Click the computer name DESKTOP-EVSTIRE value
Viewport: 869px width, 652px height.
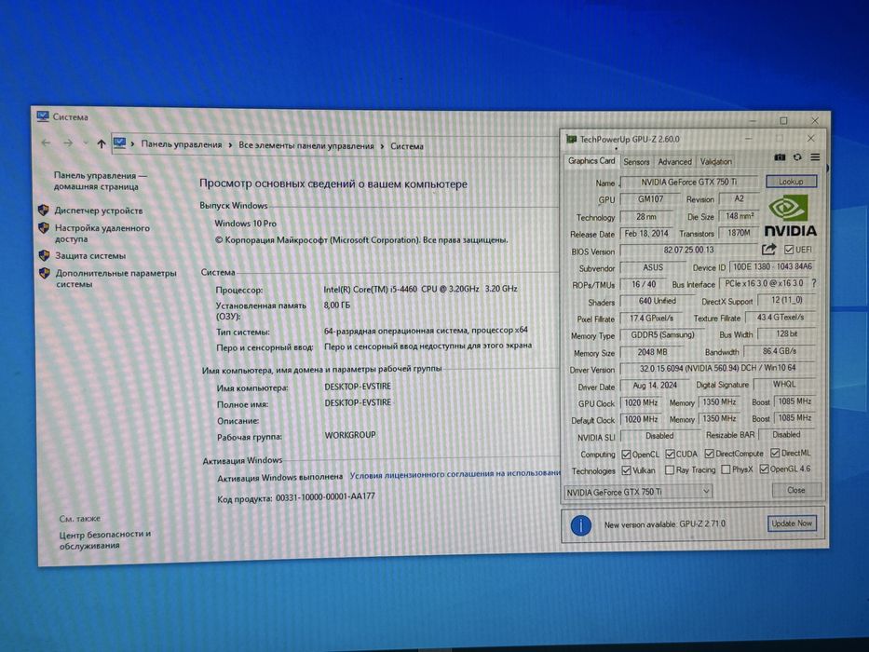click(x=358, y=386)
